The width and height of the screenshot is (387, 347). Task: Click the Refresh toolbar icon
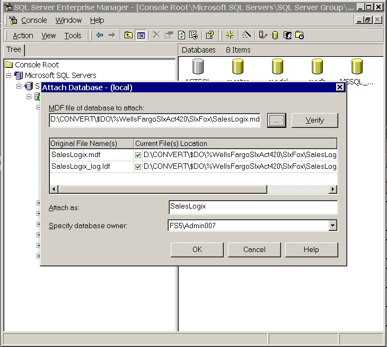[181, 35]
